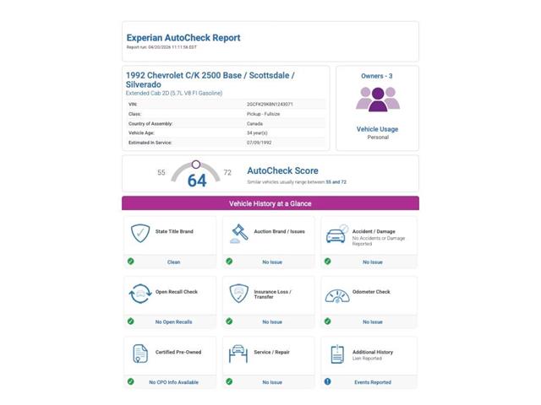Click the Additional History clipboard icon

pyautogui.click(x=336, y=354)
